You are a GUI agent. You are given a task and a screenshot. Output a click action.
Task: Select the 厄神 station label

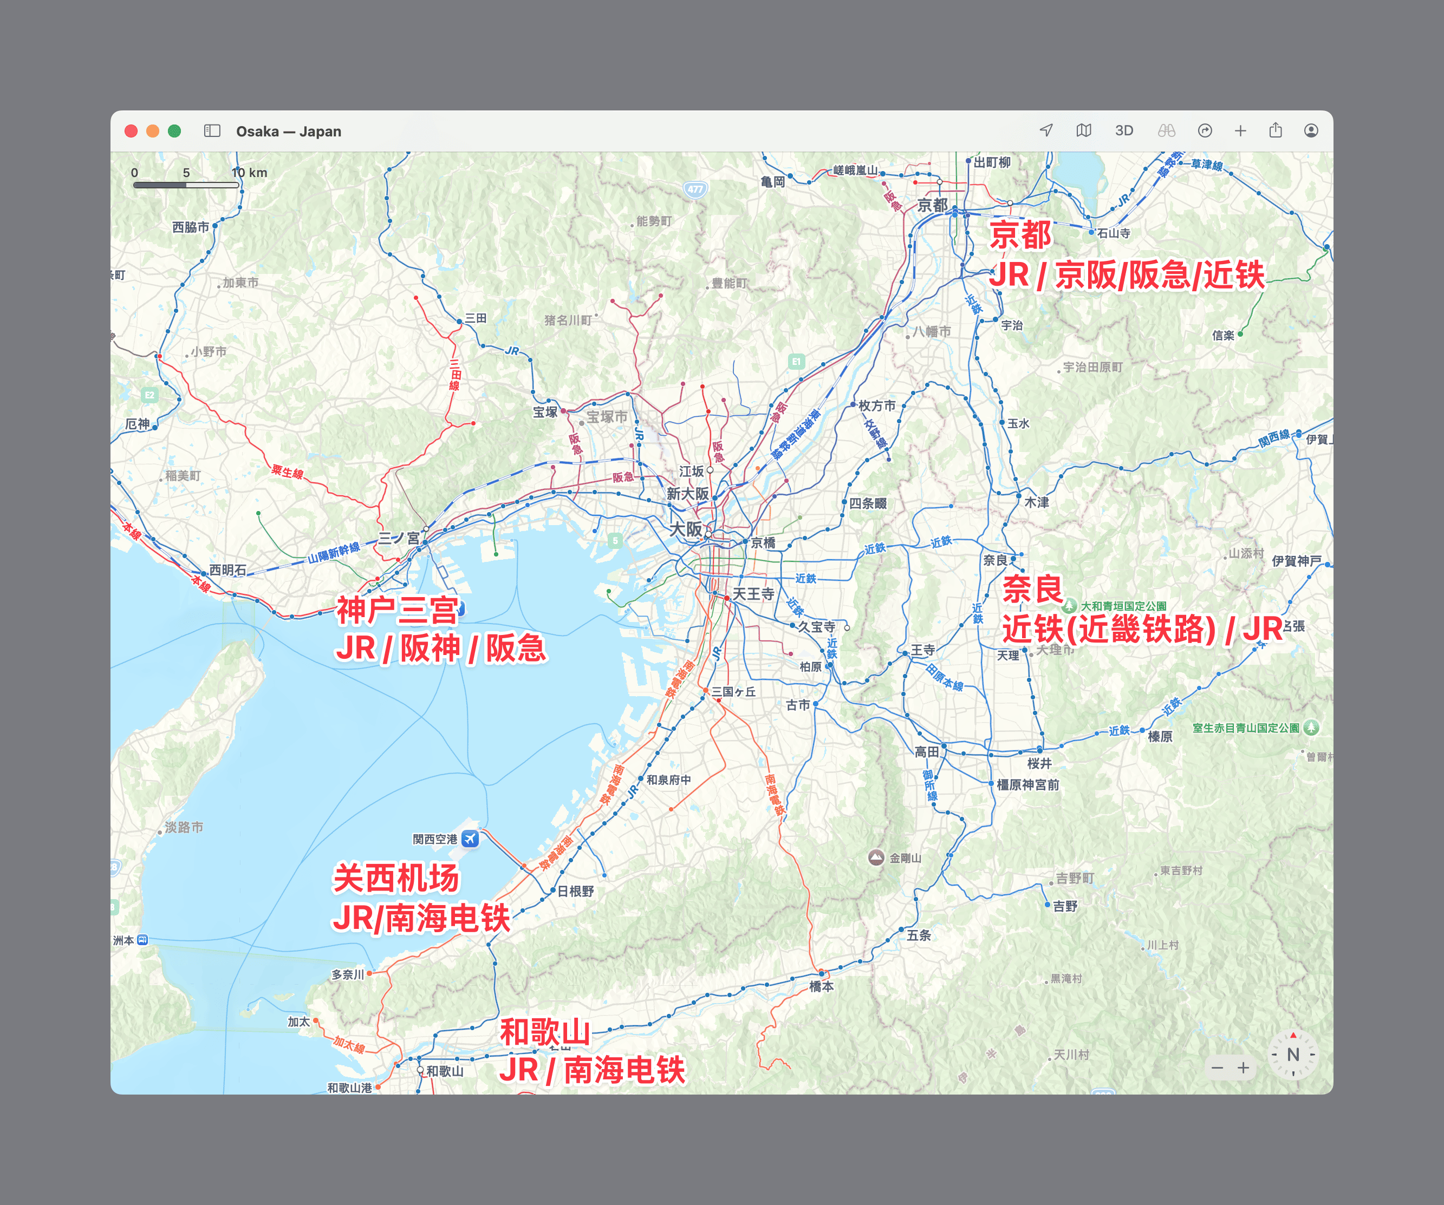tap(138, 423)
